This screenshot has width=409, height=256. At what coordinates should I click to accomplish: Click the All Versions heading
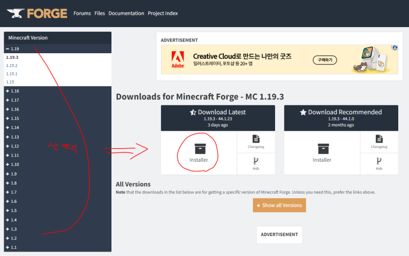(133, 184)
